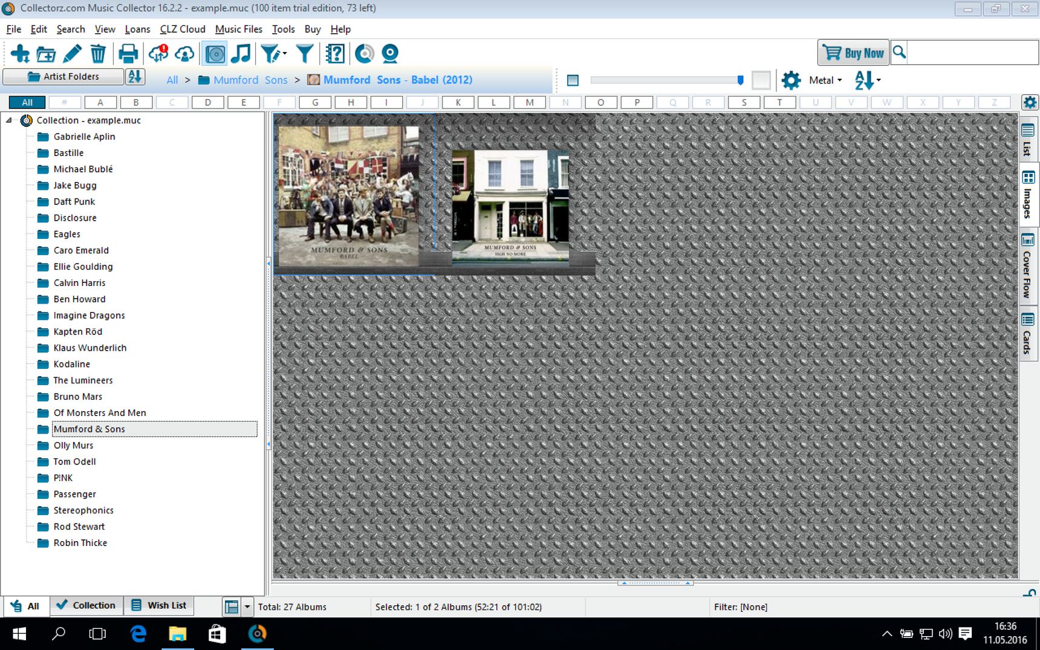Open Microsoft Edge from the taskbar
Screen dimensions: 1040x650
point(138,634)
